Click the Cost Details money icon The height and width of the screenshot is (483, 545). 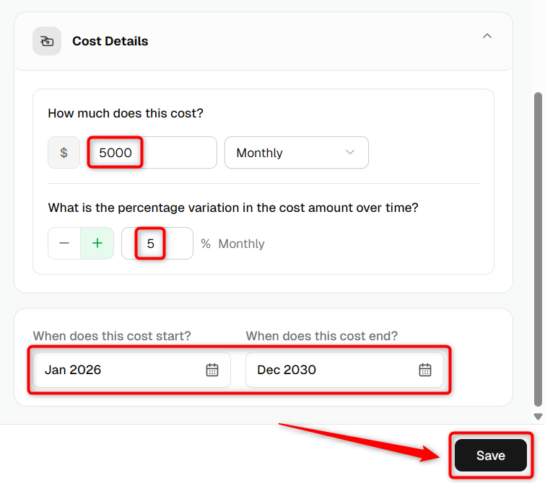[47, 41]
